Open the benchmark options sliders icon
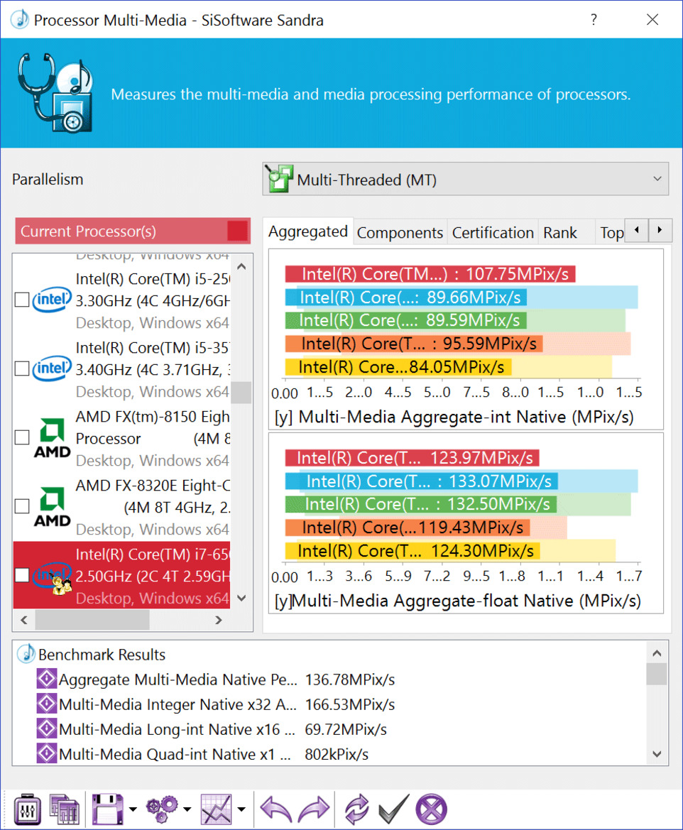683x830 pixels. click(x=27, y=809)
